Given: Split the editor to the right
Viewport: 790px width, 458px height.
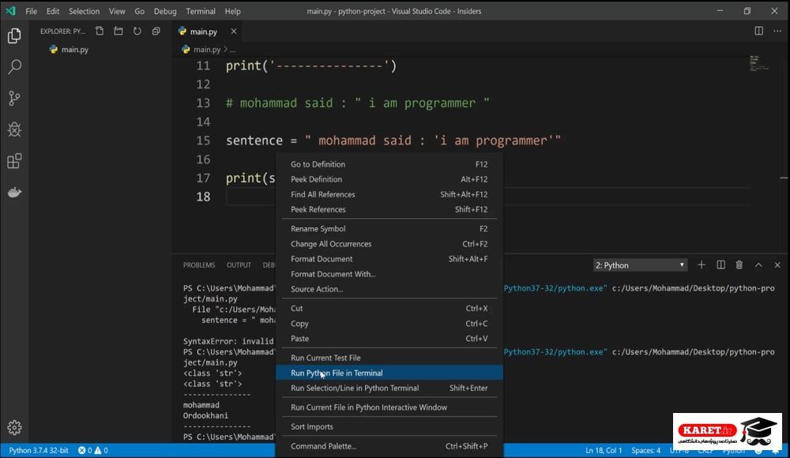Looking at the screenshot, I should tap(758, 31).
